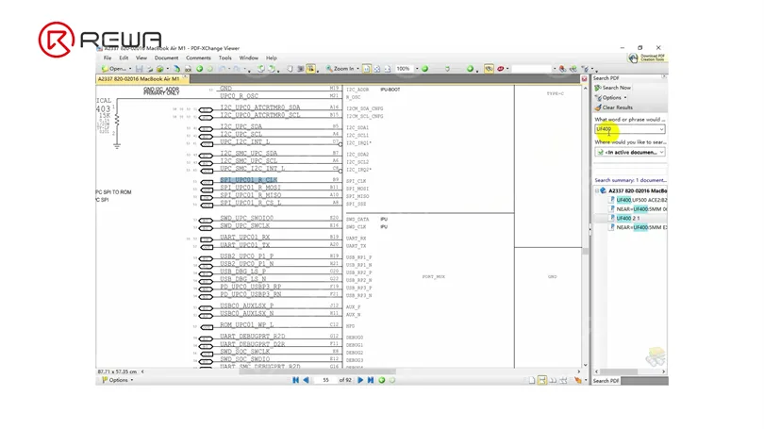Open the stamp tool dropdown arrow
This screenshot has height=429, width=764.
(x=507, y=69)
